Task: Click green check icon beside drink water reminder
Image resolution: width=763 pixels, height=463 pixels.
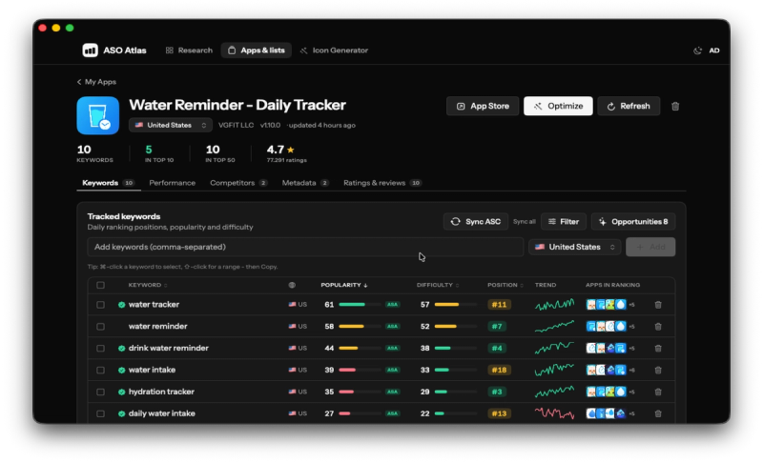Action: (121, 349)
